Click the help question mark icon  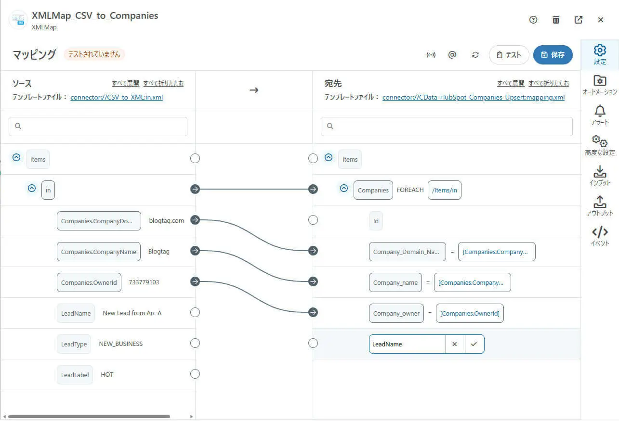tap(533, 20)
